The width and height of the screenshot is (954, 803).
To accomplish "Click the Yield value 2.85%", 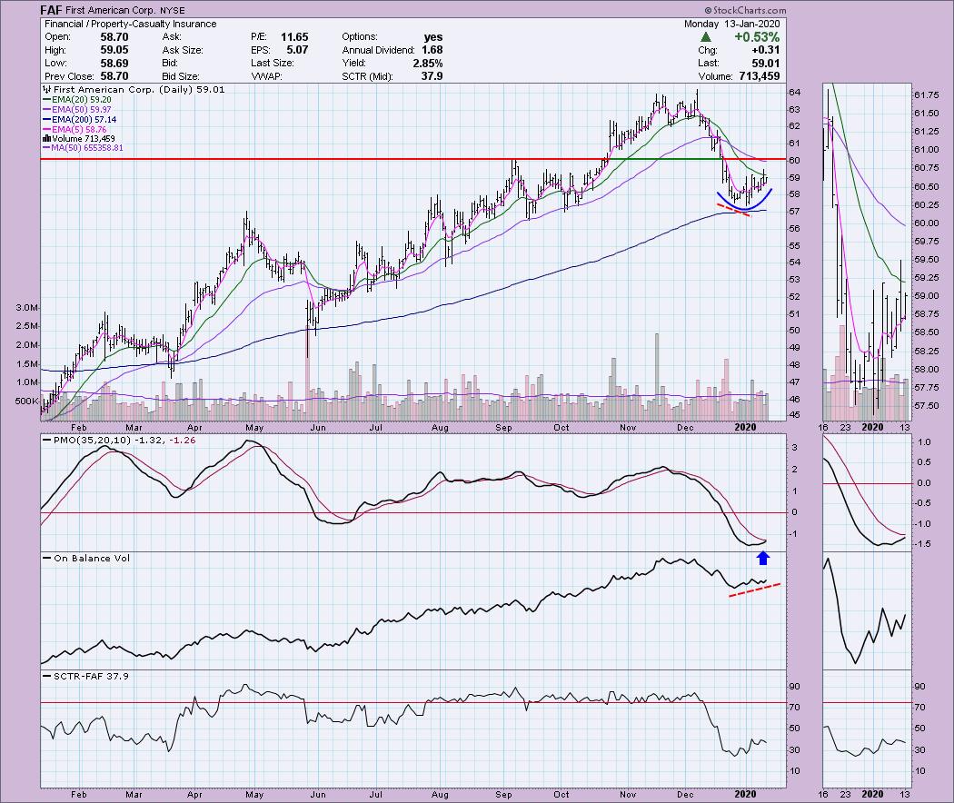I will 428,64.
